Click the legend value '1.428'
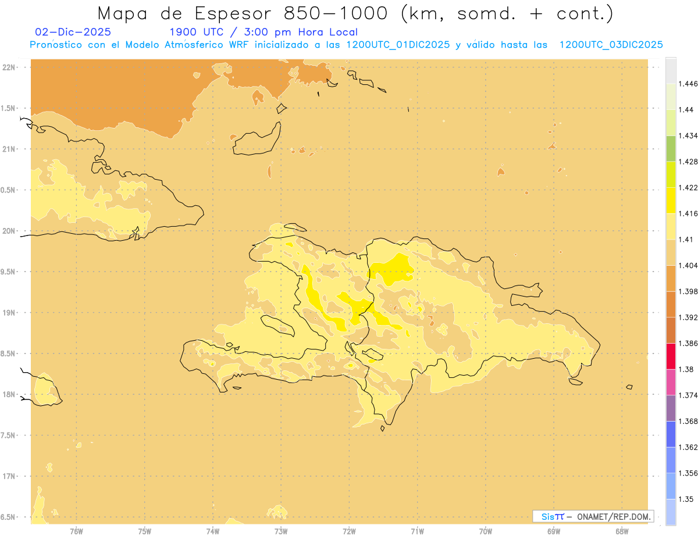 (x=688, y=162)
